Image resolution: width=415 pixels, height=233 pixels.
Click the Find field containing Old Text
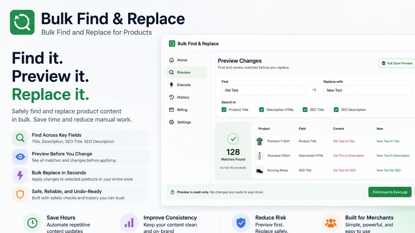tap(264, 90)
